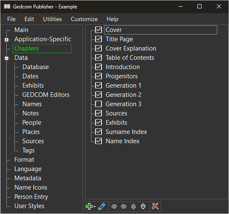Expand the Application-Specific tree node
Viewport: 229px width, 214px height.
6,40
